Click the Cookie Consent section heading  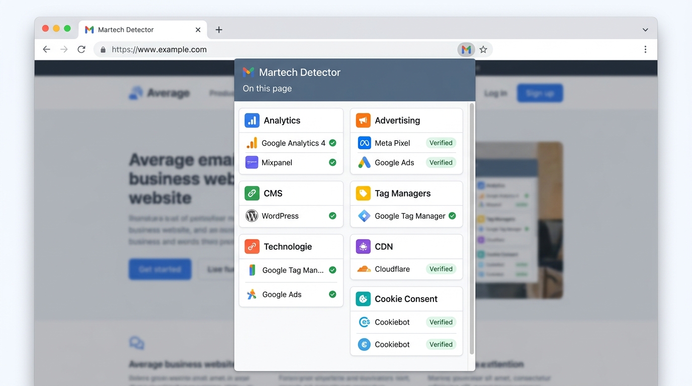tap(406, 299)
